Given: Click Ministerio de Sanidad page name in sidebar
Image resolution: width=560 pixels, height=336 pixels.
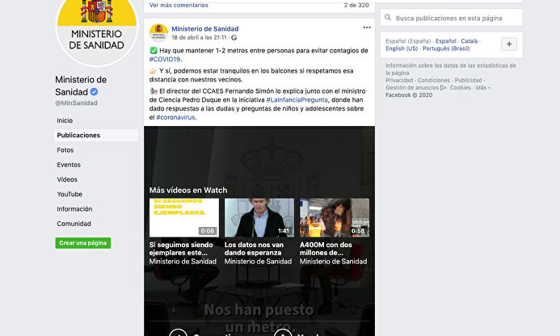Looking at the screenshot, I should tap(81, 86).
